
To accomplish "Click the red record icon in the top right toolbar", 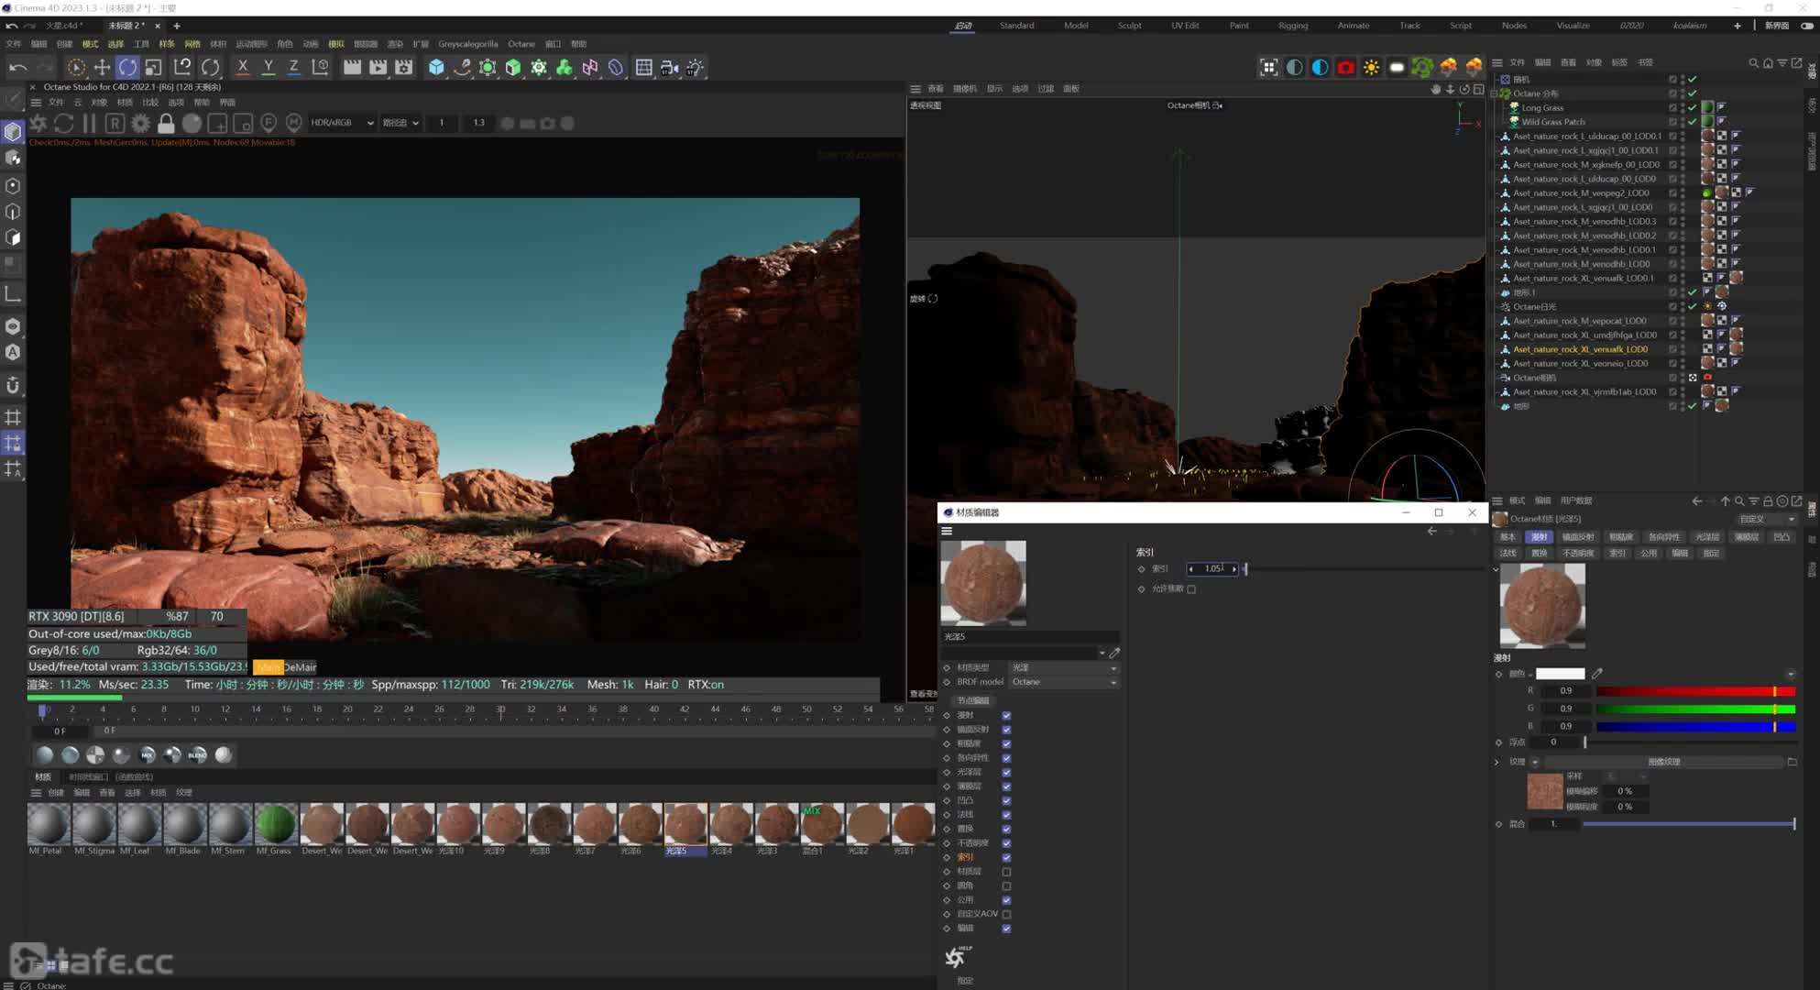I will 1345,67.
